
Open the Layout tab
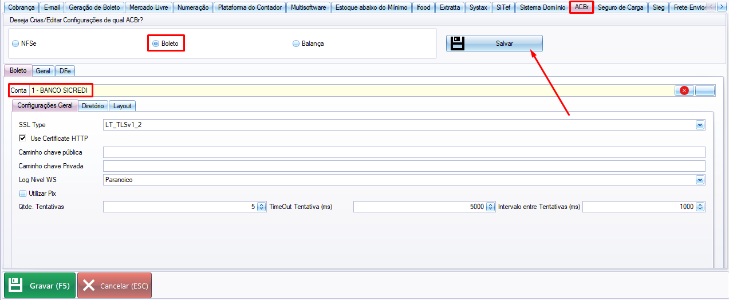pyautogui.click(x=122, y=106)
